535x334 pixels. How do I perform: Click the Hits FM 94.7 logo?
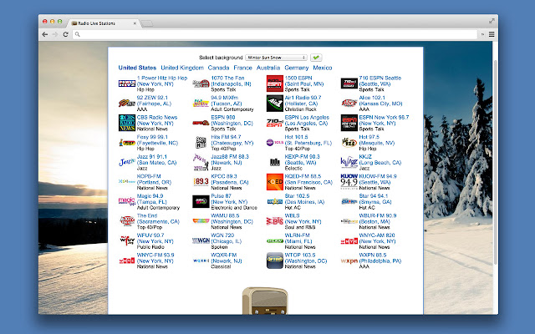pyautogui.click(x=201, y=143)
